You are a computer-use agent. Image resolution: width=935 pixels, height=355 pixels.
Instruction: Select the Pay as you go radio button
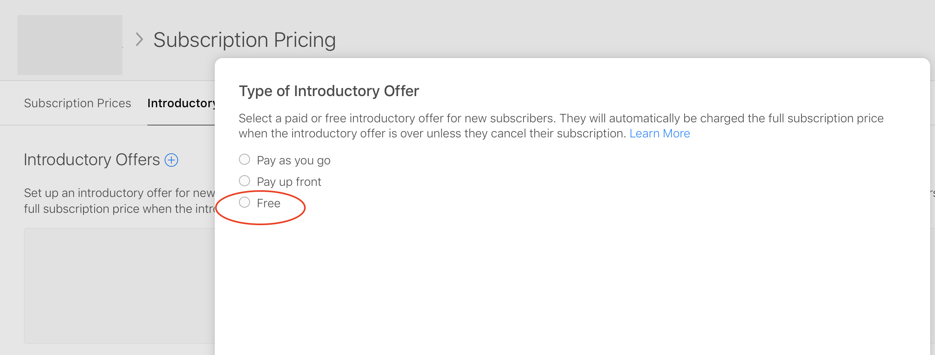(x=244, y=160)
